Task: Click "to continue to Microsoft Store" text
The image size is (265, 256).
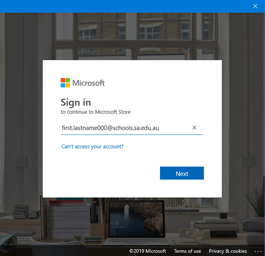Action: pos(96,112)
